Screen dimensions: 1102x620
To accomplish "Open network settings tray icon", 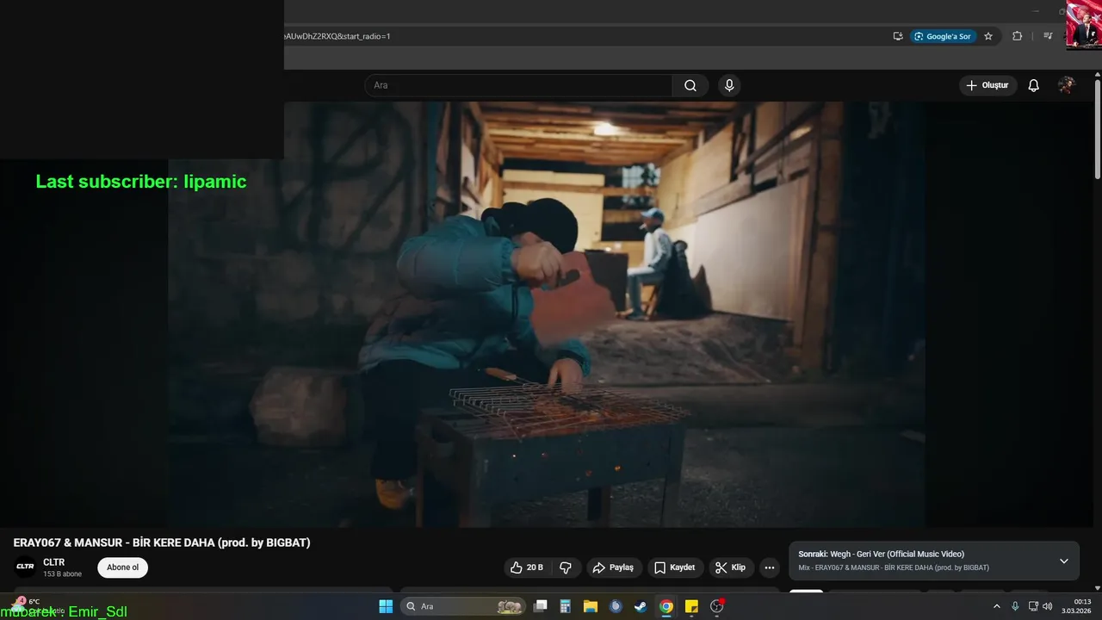I will tap(1033, 606).
